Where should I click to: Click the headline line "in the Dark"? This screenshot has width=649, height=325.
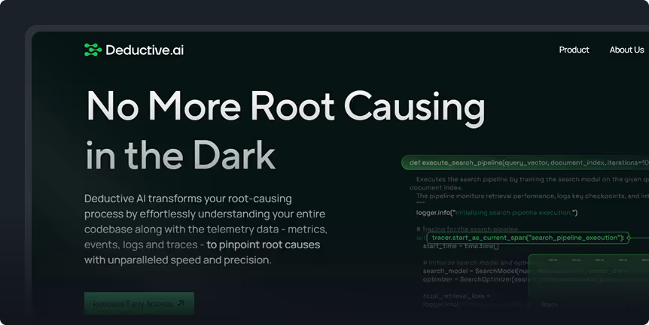[180, 155]
